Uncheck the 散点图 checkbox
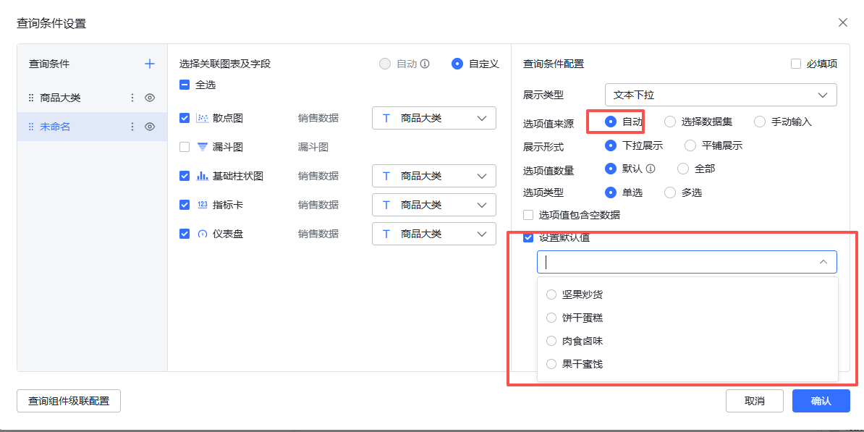The width and height of the screenshot is (864, 432). [x=185, y=118]
